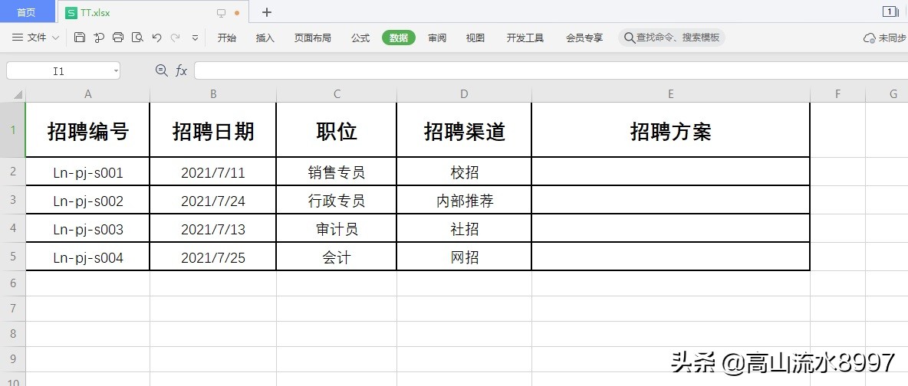Image resolution: width=908 pixels, height=386 pixels.
Task: Select the 行政专员 cell
Action: point(337,201)
